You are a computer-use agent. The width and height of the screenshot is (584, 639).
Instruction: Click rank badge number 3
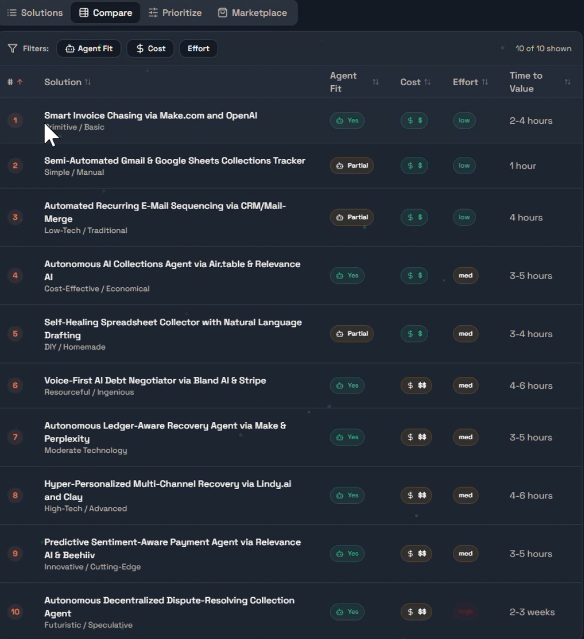[x=15, y=217]
